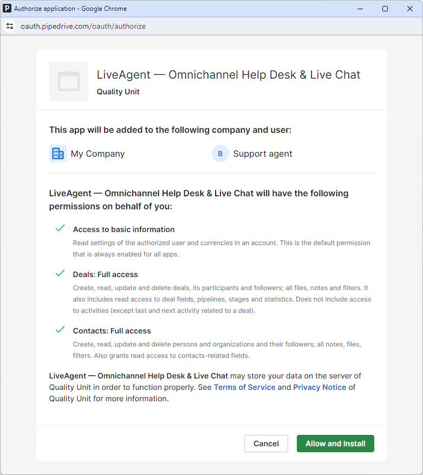Click the LiveAgent app logo placeholder
This screenshot has width=423, height=475.
(69, 81)
